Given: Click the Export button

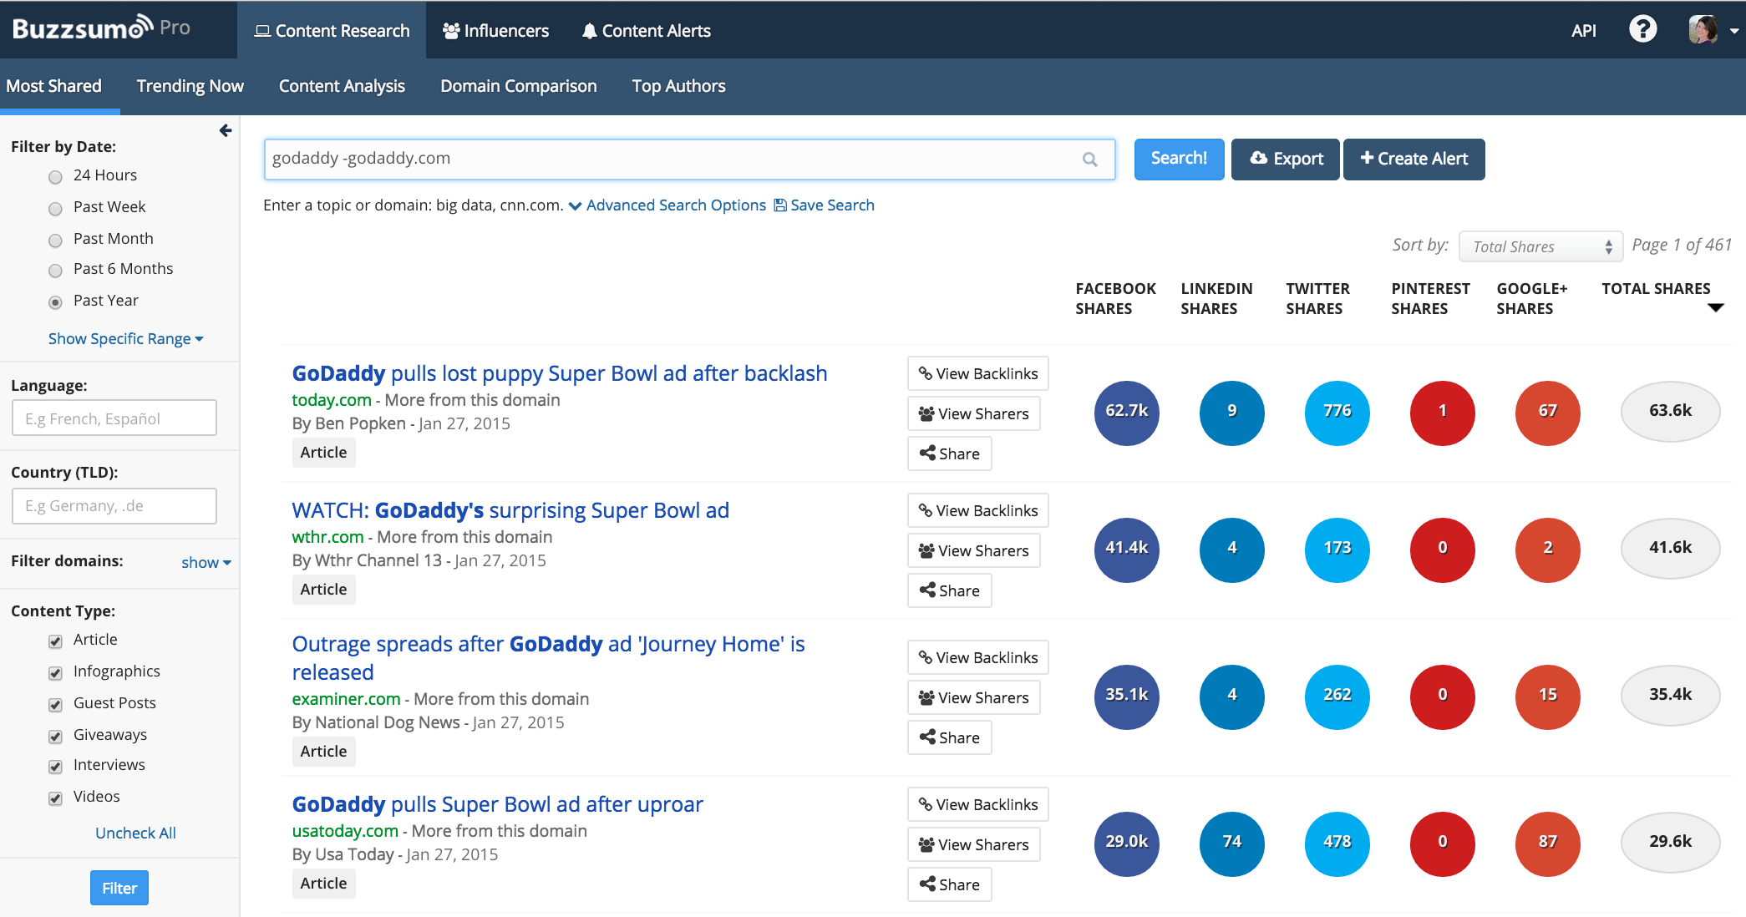Looking at the screenshot, I should pos(1286,159).
